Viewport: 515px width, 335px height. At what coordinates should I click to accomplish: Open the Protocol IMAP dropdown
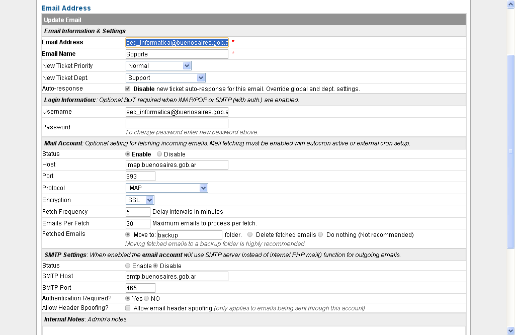click(x=167, y=188)
